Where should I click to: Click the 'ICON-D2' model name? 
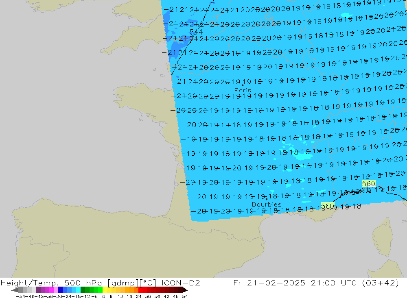click(x=181, y=283)
